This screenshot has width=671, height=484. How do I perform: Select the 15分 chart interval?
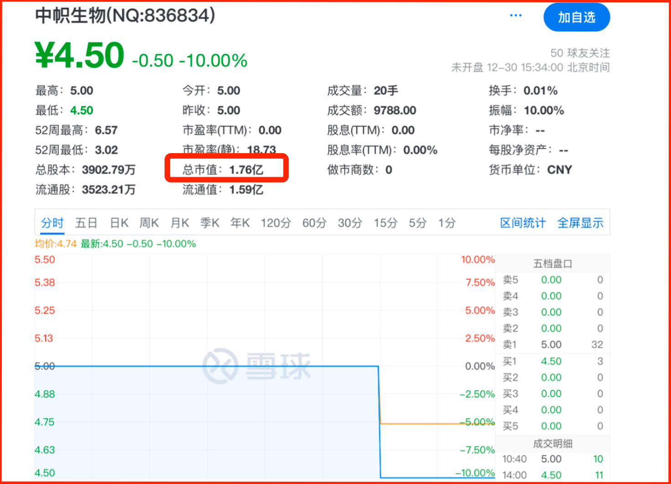(385, 223)
